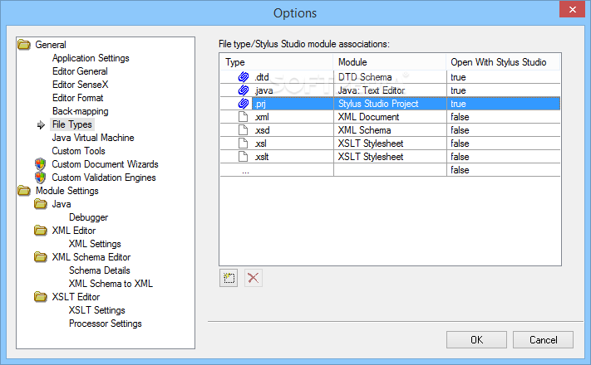Click XSLT Stylesheet cell in .xsl row
Viewport: 591px width, 365px height.
[x=390, y=144]
